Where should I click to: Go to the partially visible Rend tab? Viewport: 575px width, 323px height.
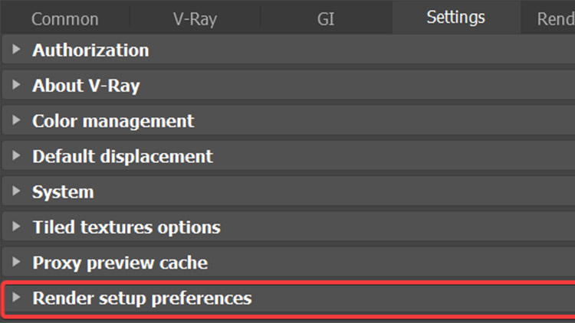555,18
